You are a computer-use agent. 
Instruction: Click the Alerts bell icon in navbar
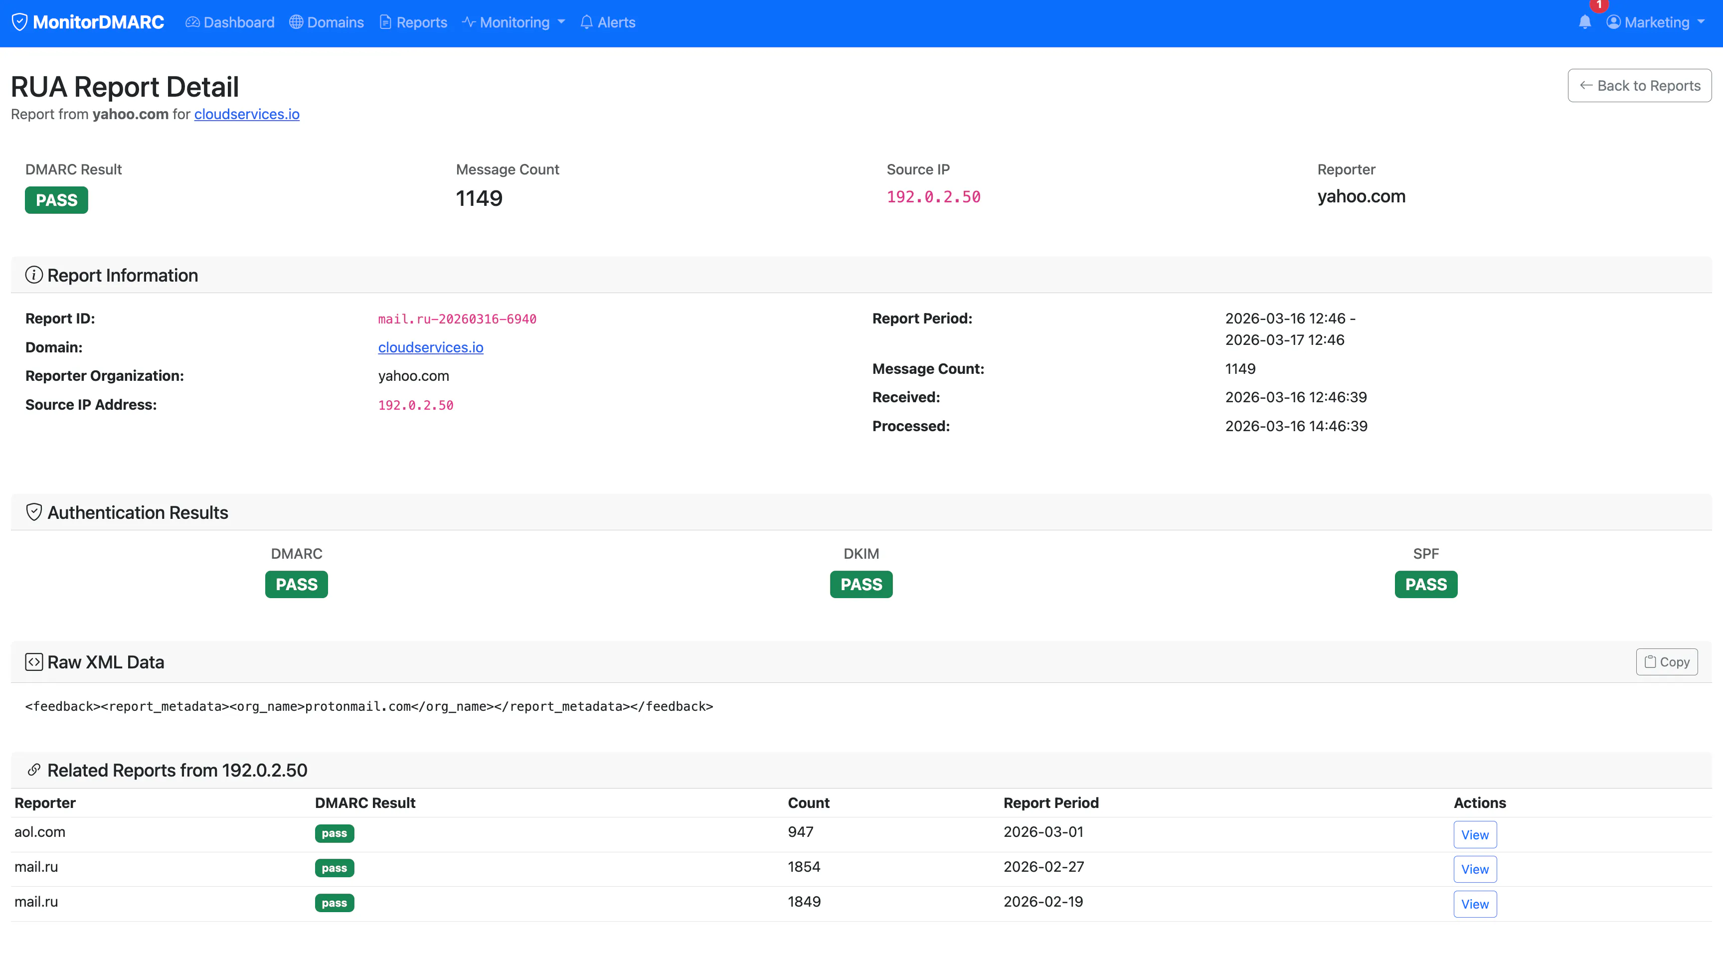click(587, 22)
